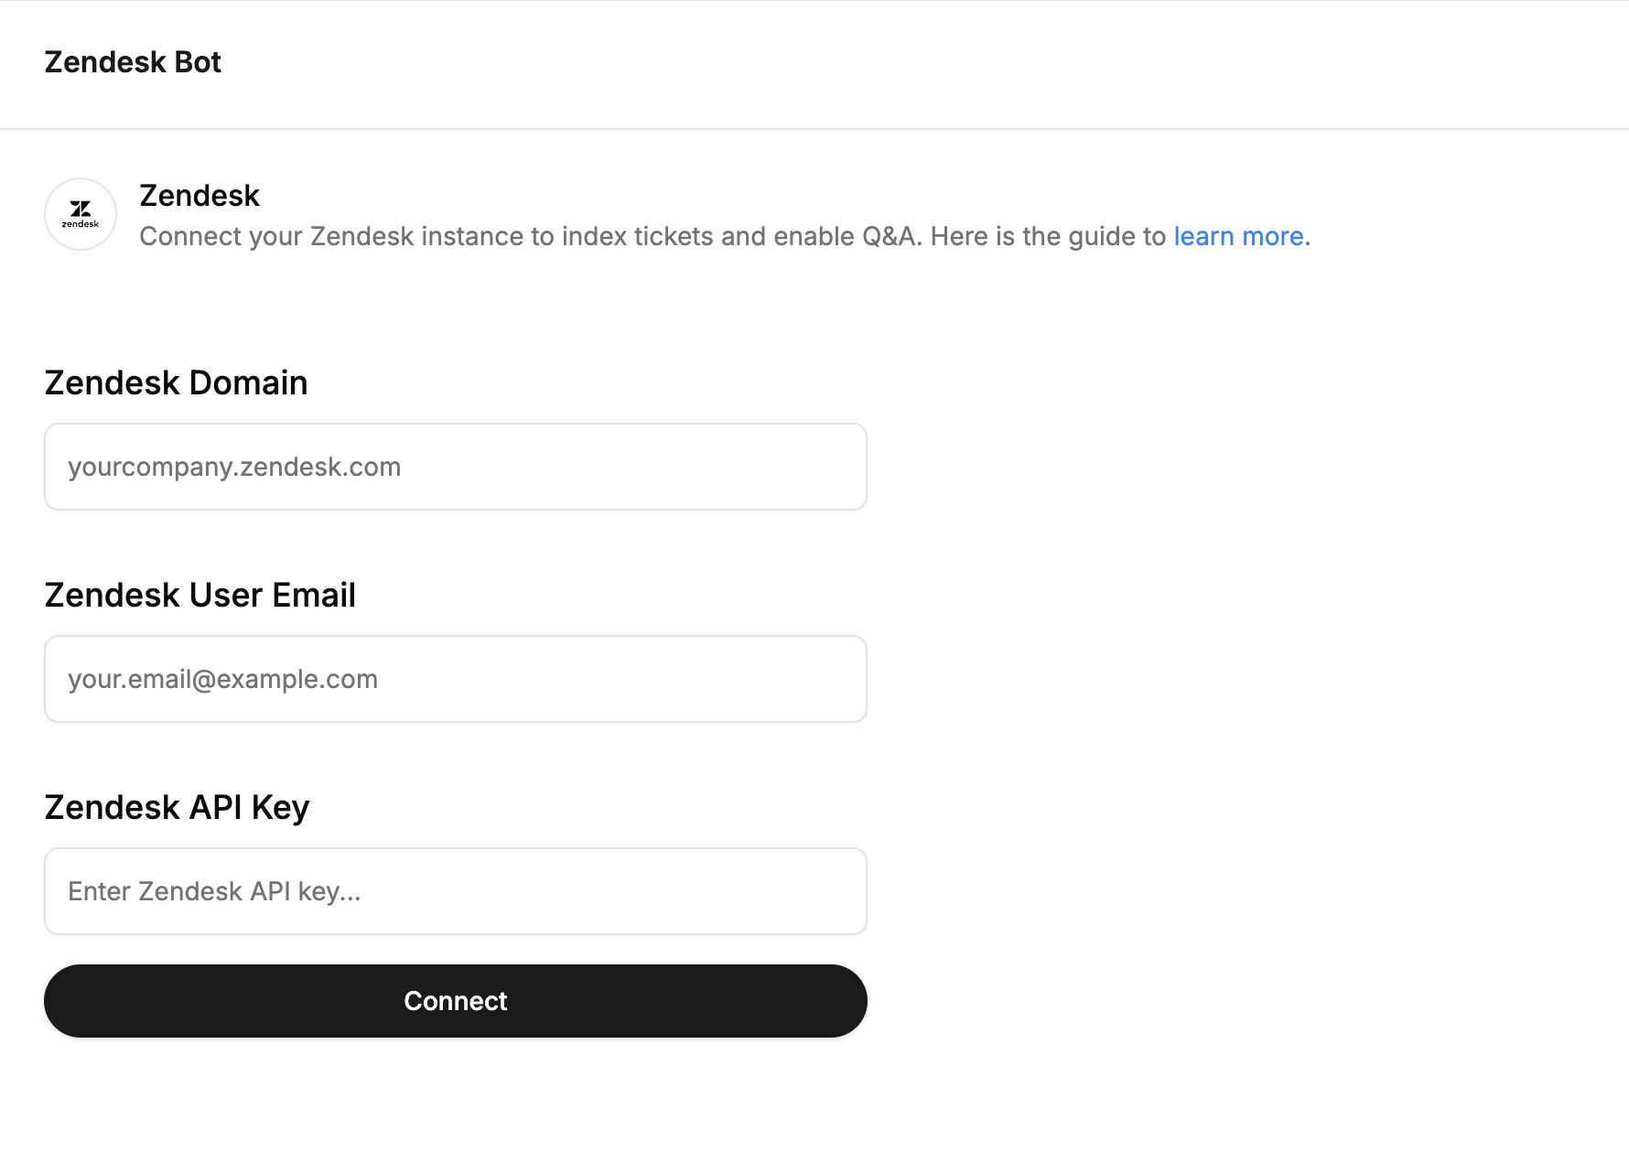This screenshot has height=1173, width=1629.
Task: Click the Zendesk User Email label
Action: coord(200,595)
